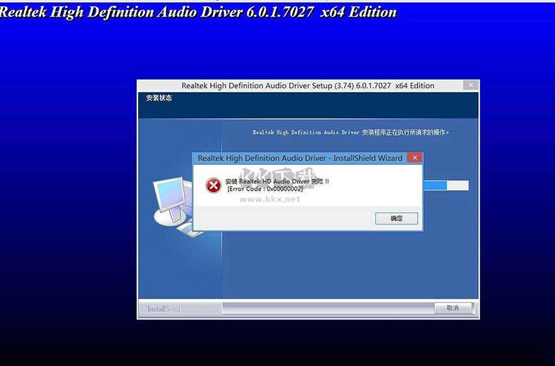
Task: Click the InstallShield logo text at bottom
Action: pyautogui.click(x=164, y=308)
